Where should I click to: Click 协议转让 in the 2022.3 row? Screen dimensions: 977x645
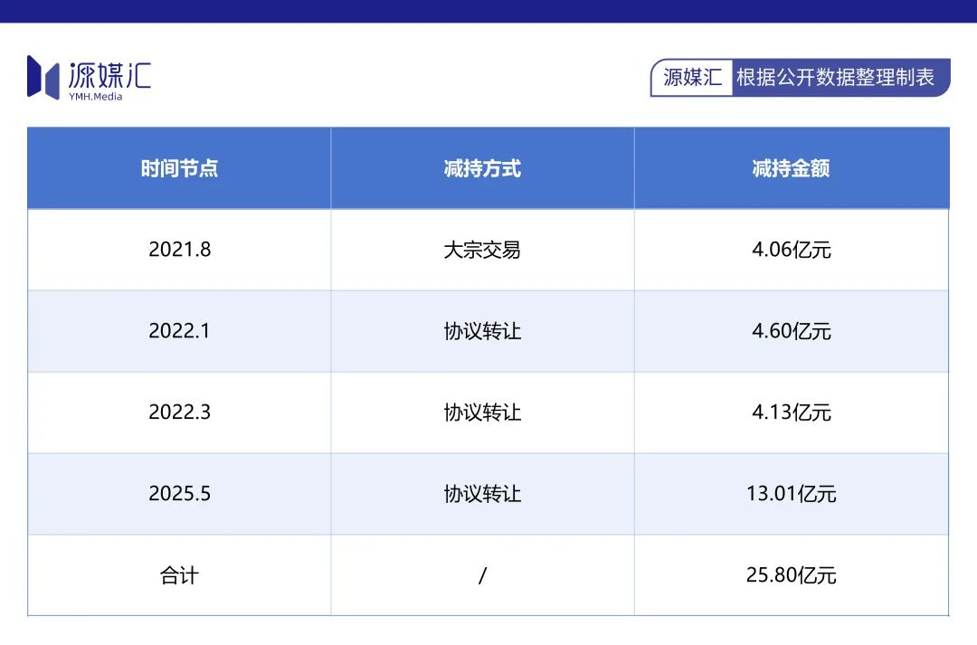pos(482,413)
